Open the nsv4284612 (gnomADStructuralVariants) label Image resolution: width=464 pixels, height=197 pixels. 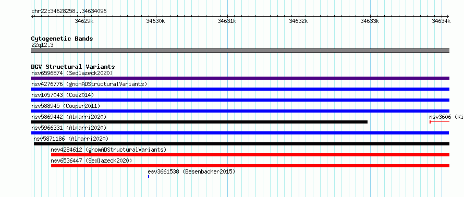[x=108, y=150]
